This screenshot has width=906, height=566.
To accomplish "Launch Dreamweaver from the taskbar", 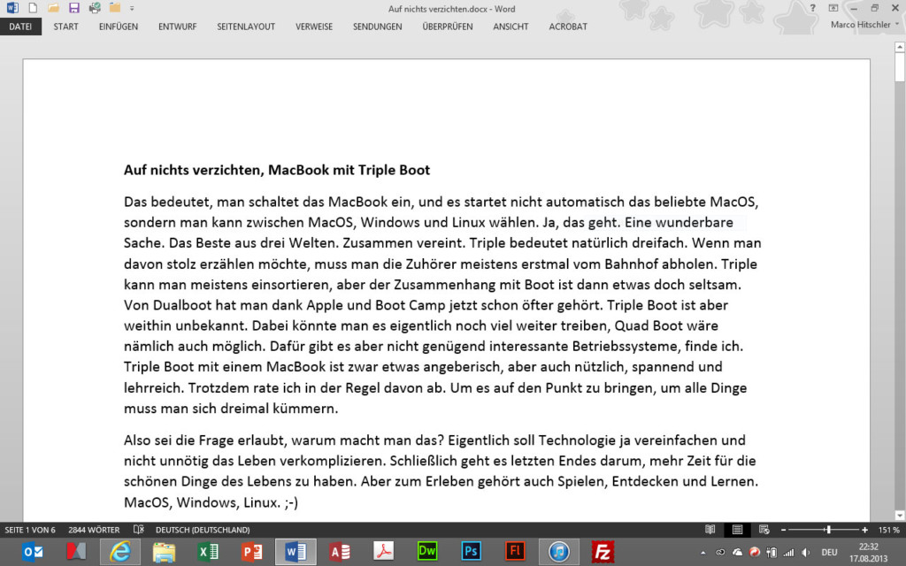I will [x=427, y=552].
